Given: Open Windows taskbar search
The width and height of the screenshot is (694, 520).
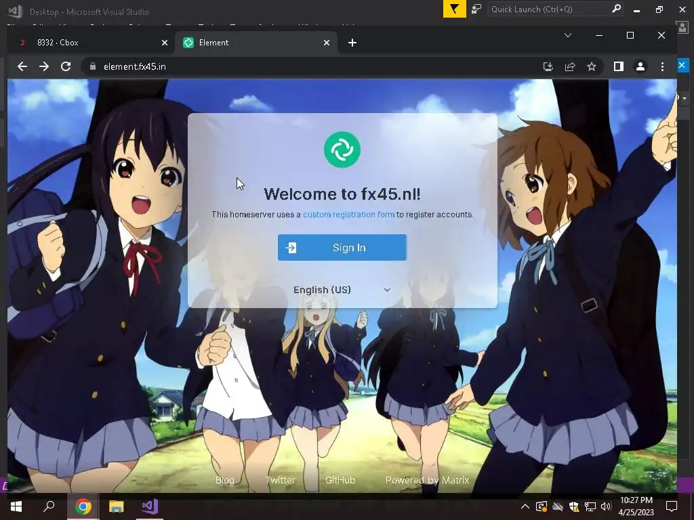Looking at the screenshot, I should coord(49,506).
